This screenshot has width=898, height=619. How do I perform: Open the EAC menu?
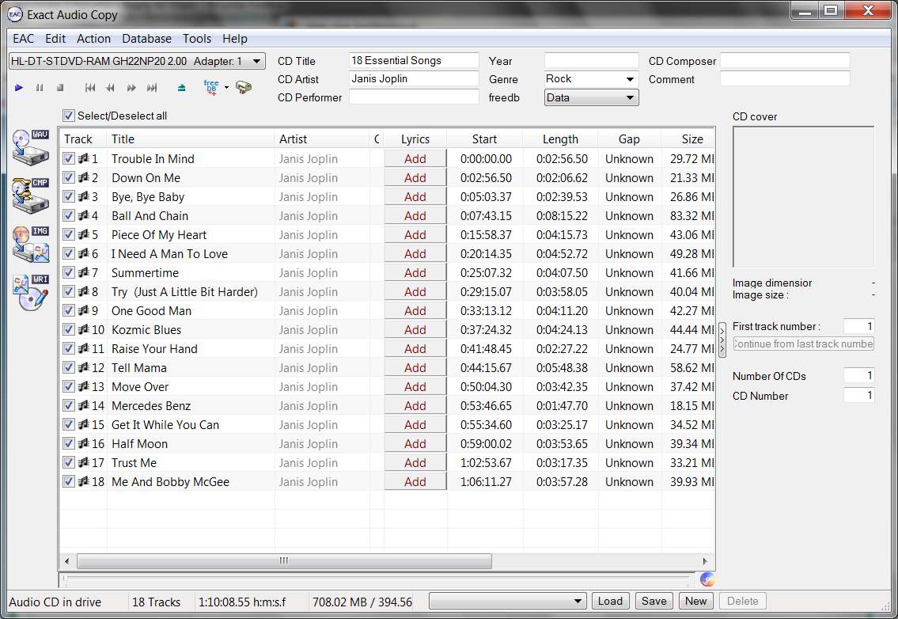(x=24, y=39)
